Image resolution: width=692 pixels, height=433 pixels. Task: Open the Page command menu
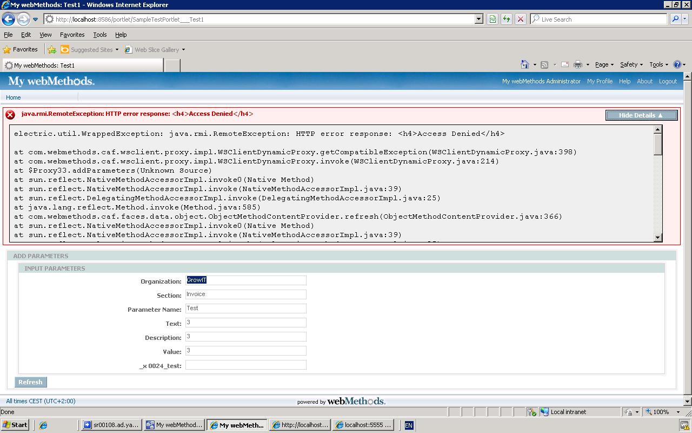604,64
